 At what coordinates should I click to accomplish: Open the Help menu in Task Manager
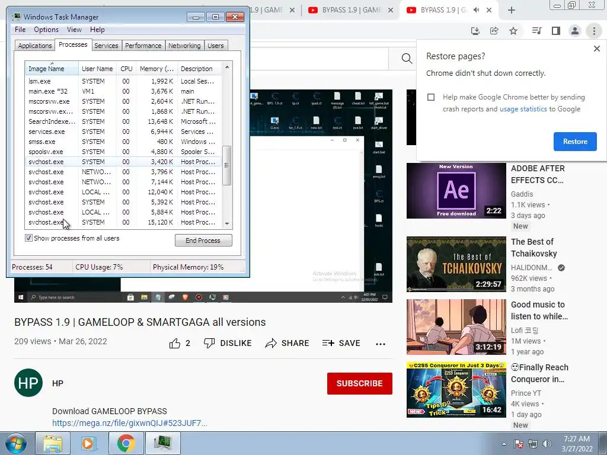[x=97, y=30]
